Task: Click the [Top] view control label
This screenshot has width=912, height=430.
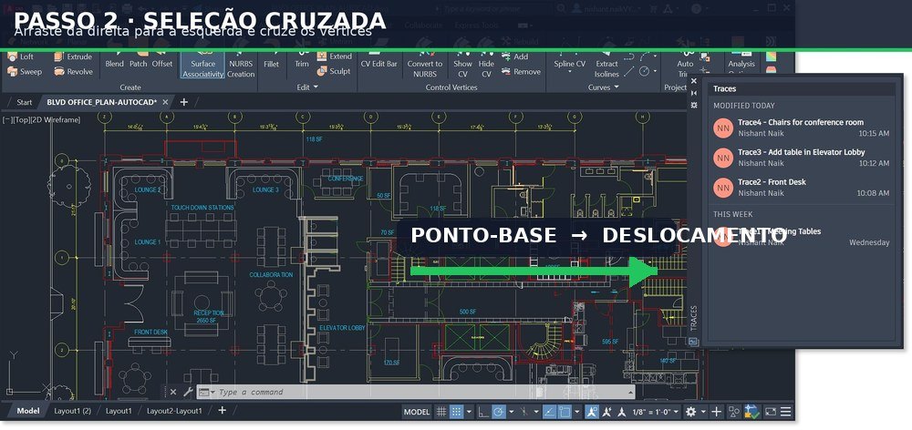Action: click(x=20, y=119)
